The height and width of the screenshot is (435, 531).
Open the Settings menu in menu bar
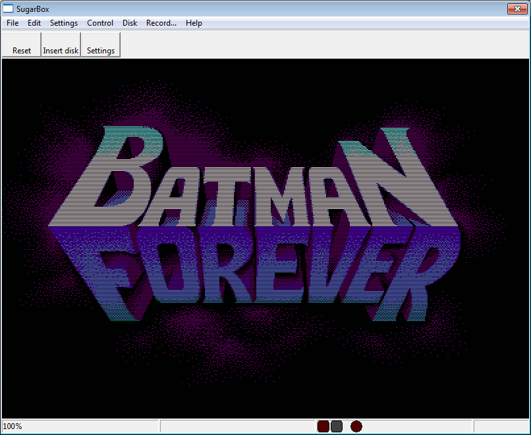pyautogui.click(x=64, y=23)
